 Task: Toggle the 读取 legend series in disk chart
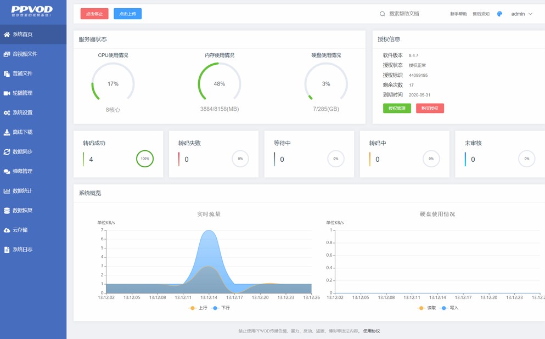pyautogui.click(x=426, y=308)
